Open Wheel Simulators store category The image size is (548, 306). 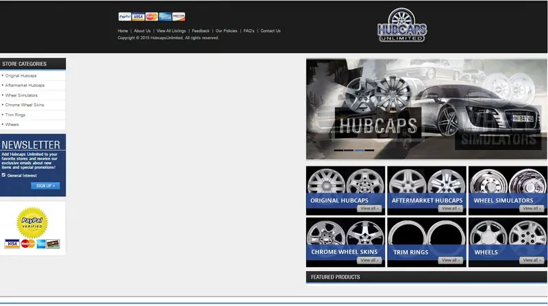click(21, 95)
